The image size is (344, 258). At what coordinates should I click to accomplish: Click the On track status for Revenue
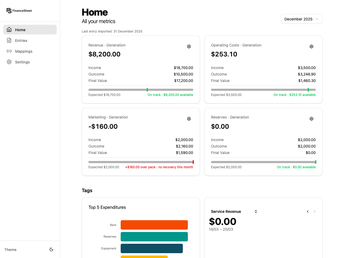pyautogui.click(x=170, y=95)
